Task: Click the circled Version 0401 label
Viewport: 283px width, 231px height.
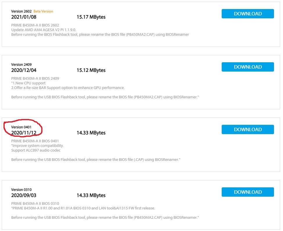Action: pyautogui.click(x=21, y=127)
